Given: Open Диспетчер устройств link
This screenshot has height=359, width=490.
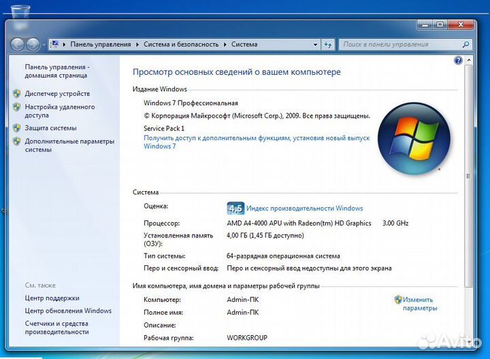Looking at the screenshot, I should 57,94.
